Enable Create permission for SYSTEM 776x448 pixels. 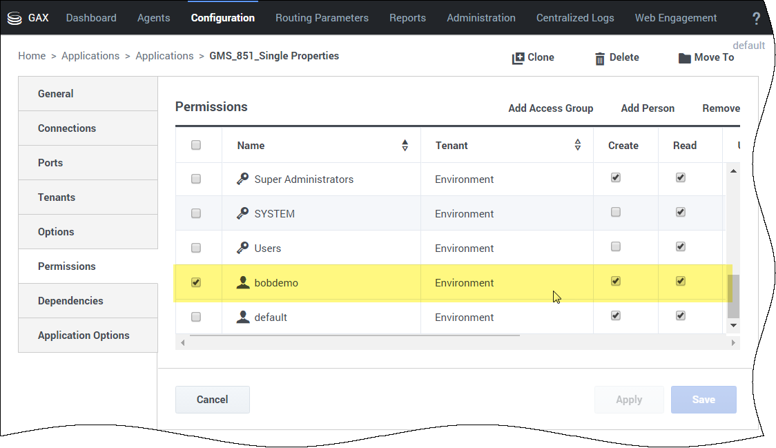[x=616, y=212]
